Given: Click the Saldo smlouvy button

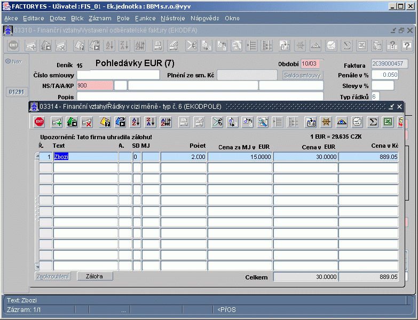Looking at the screenshot, I should (302, 75).
